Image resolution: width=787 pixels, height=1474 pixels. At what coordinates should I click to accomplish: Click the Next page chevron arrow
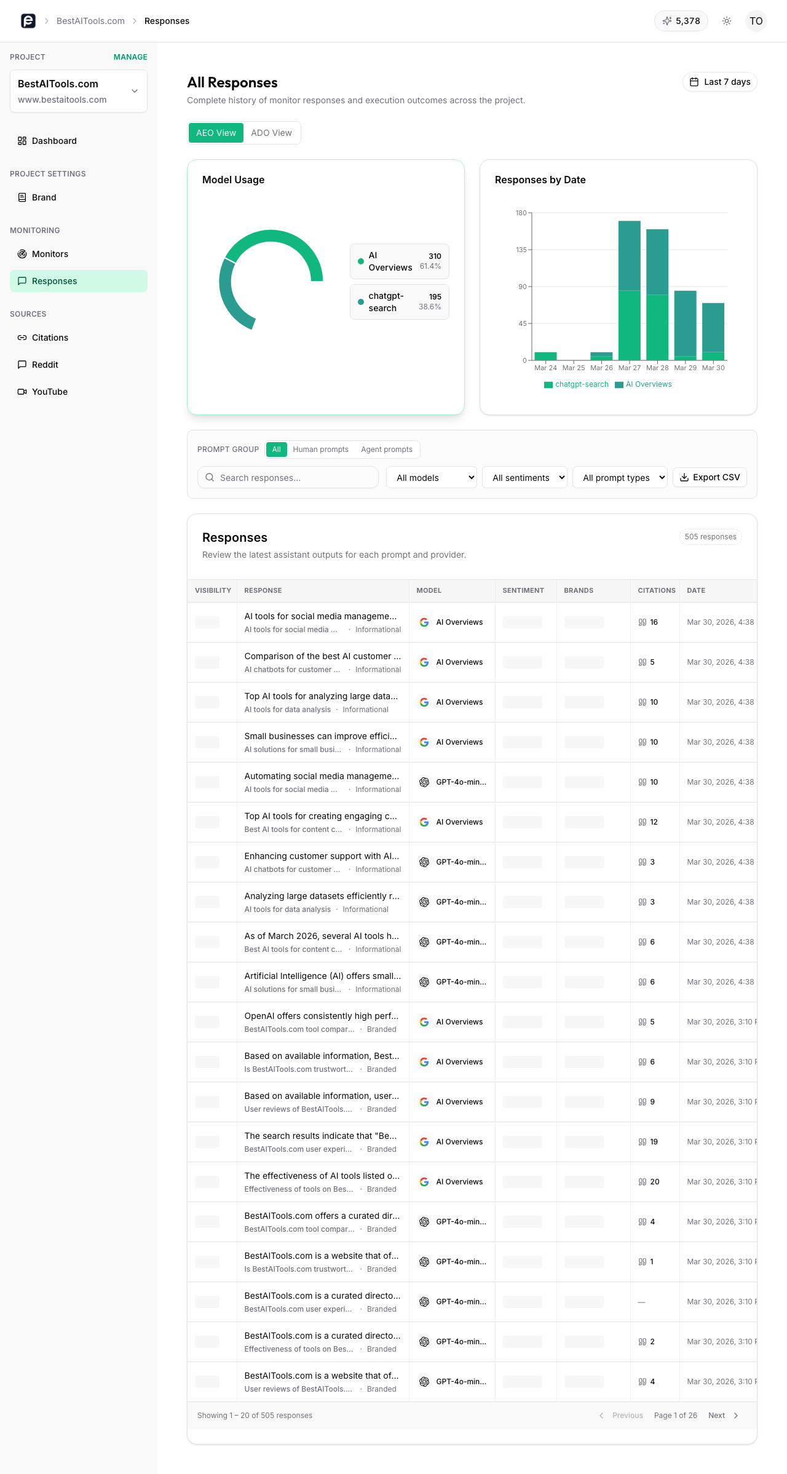(736, 1416)
